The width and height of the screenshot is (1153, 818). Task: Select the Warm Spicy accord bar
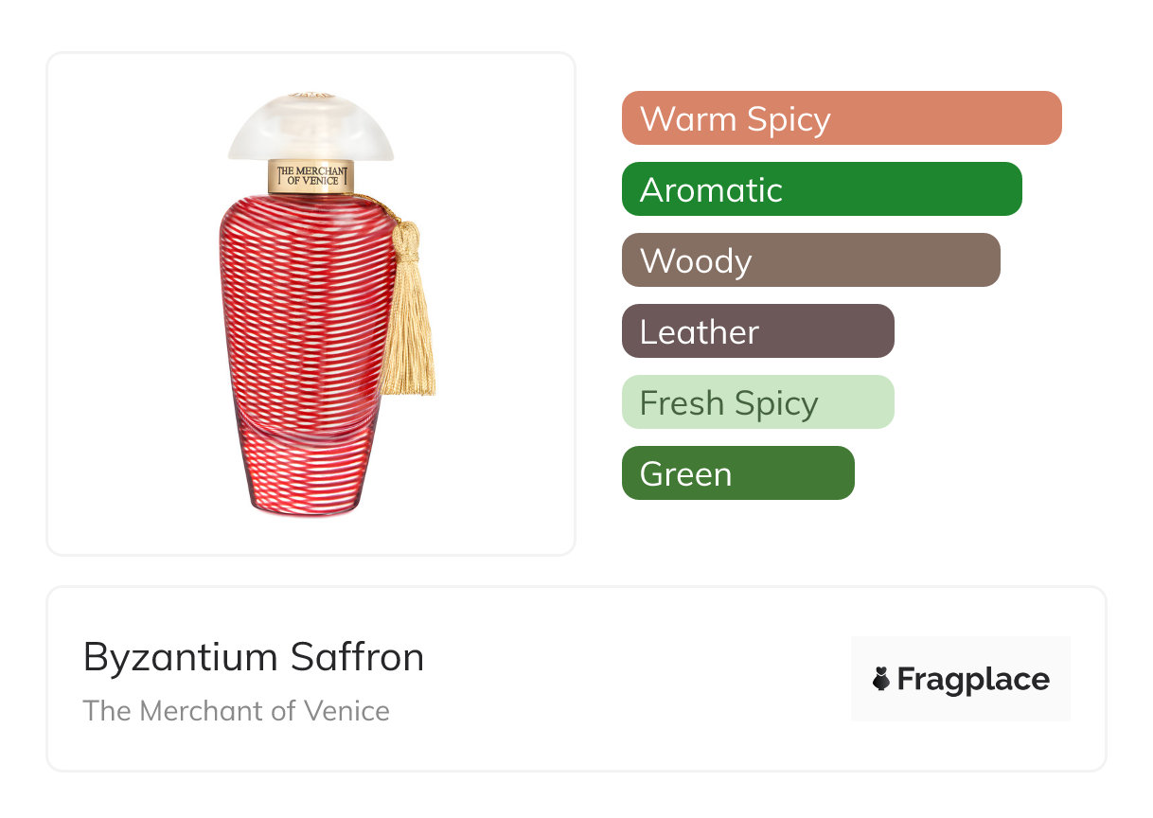pyautogui.click(x=841, y=118)
